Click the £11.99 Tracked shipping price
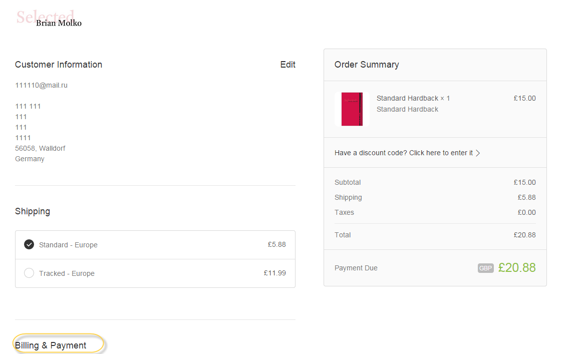The image size is (587, 354). pyautogui.click(x=275, y=273)
